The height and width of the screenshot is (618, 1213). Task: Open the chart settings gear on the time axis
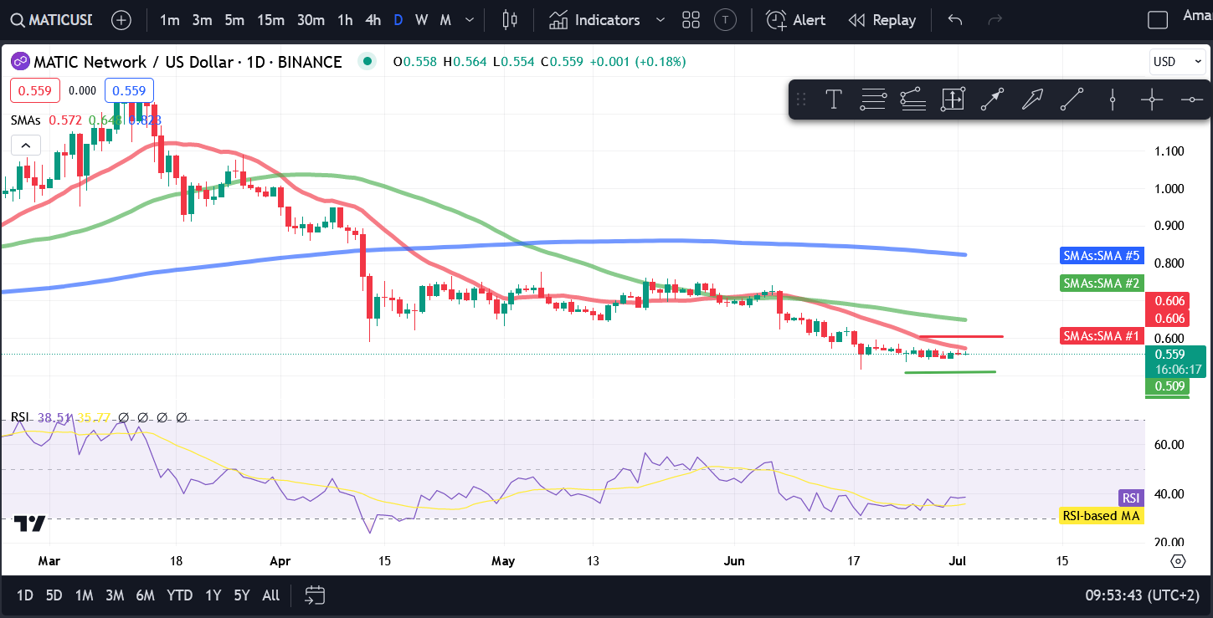coord(1178,561)
